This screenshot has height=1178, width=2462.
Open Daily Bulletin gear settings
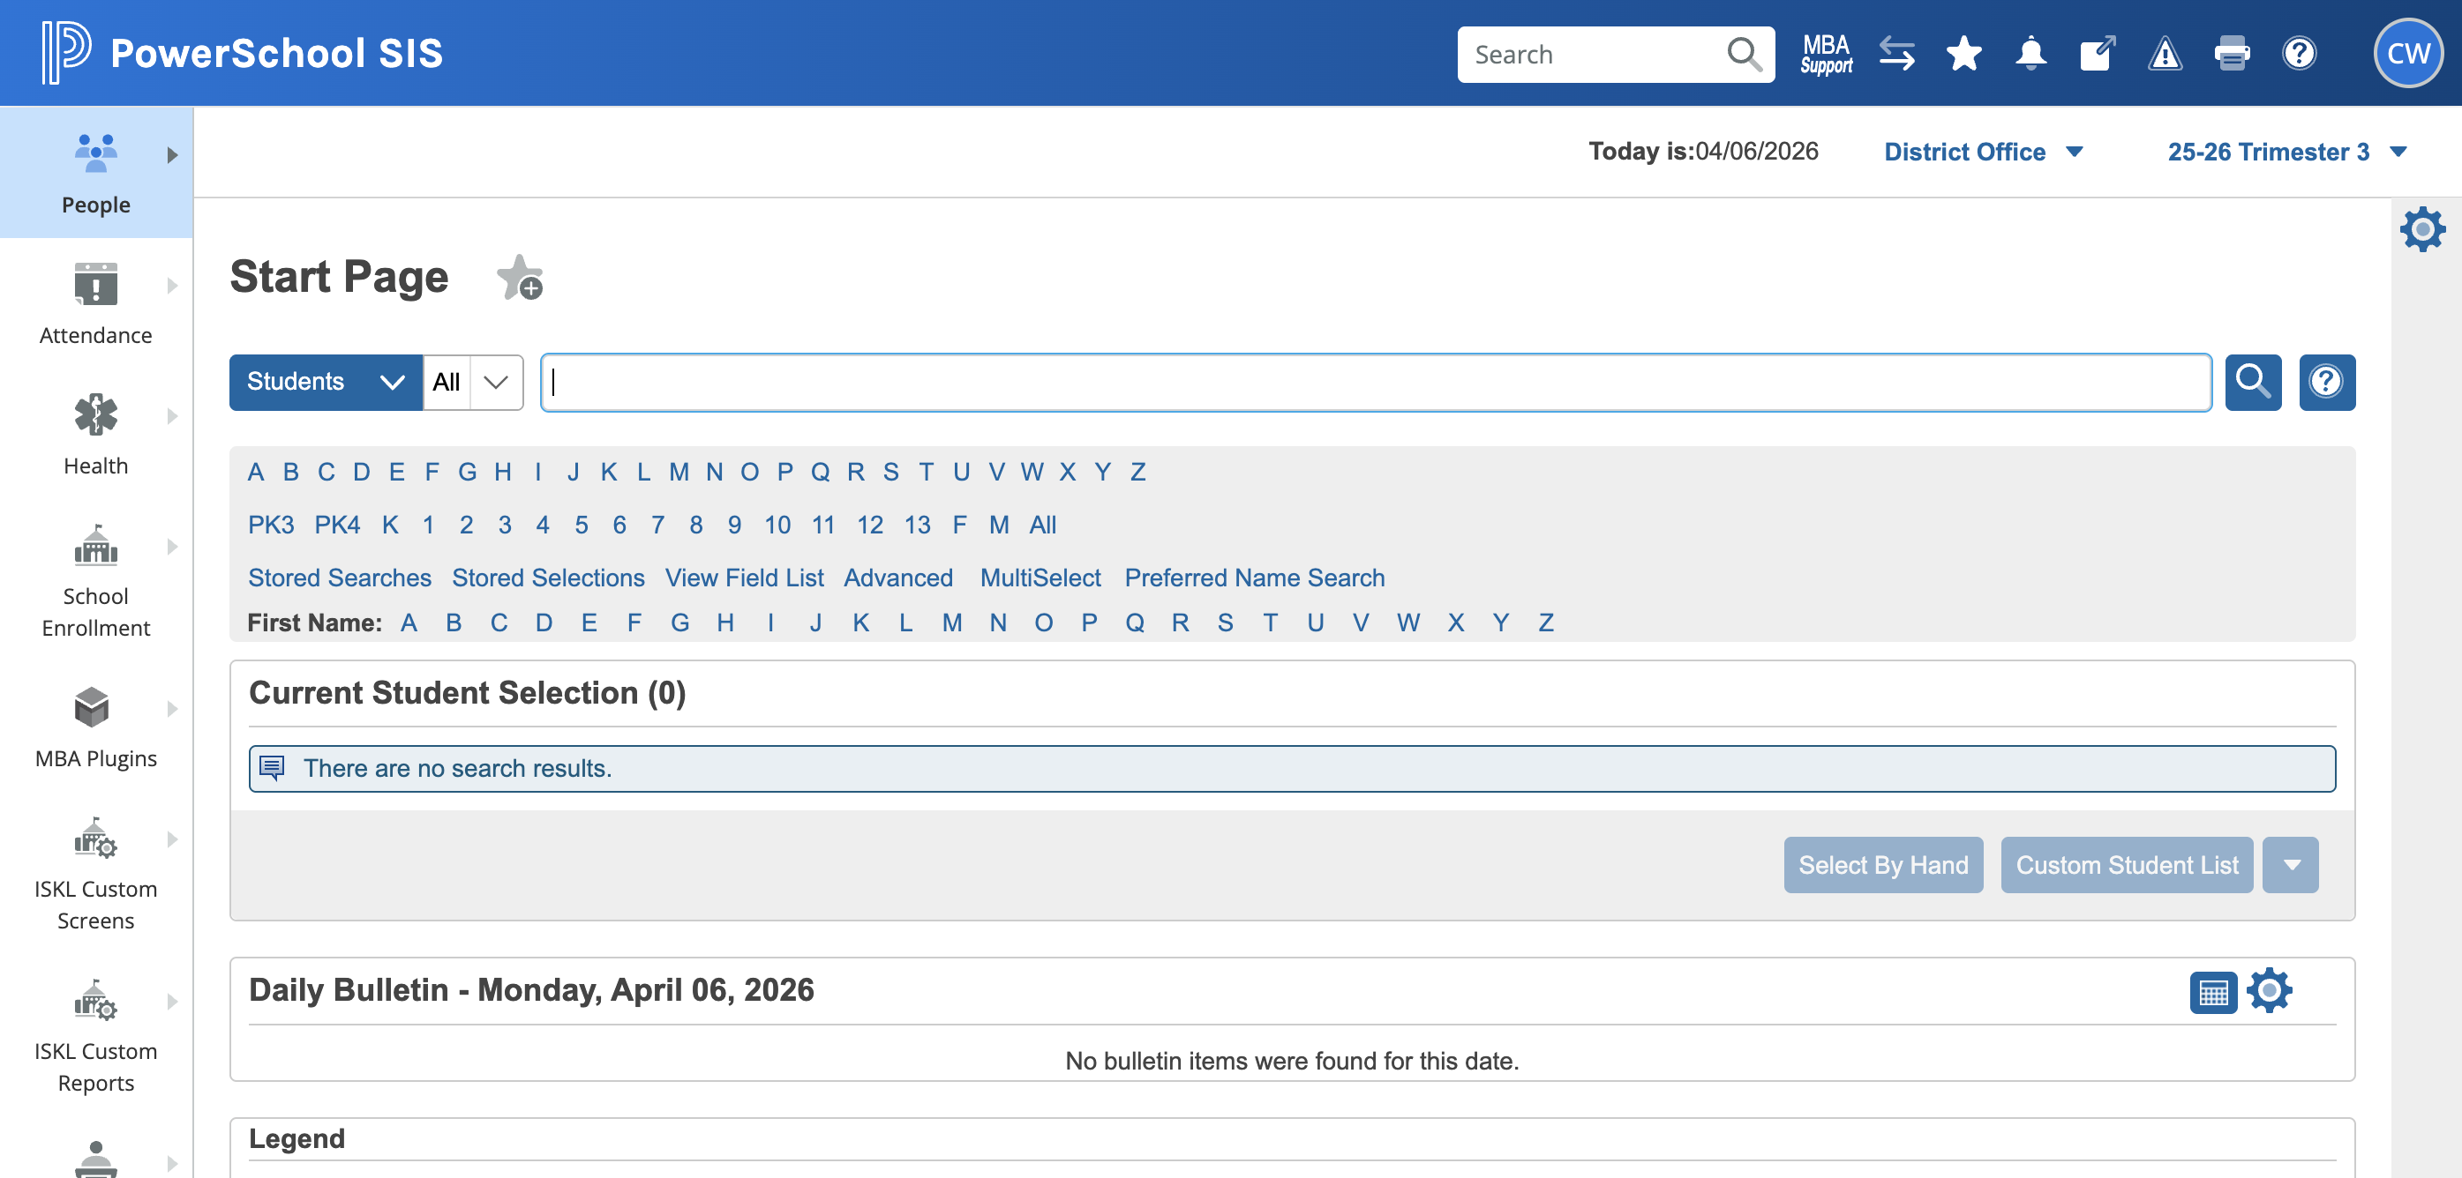click(x=2269, y=990)
